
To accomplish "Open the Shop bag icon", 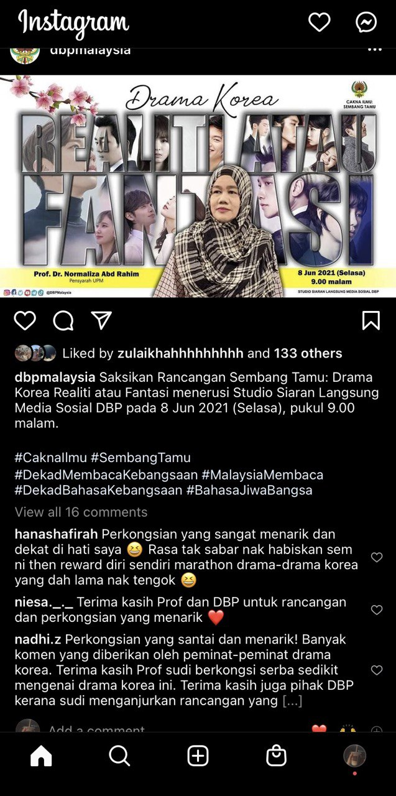I will (276, 756).
